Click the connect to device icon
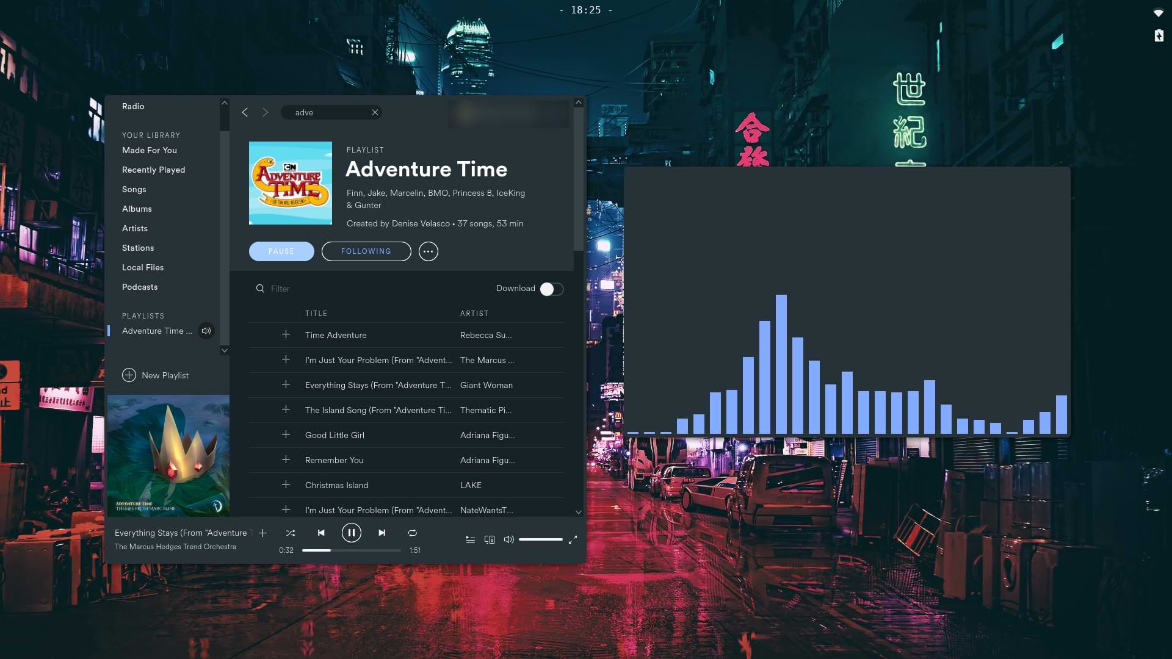This screenshot has width=1172, height=659. pyautogui.click(x=490, y=539)
